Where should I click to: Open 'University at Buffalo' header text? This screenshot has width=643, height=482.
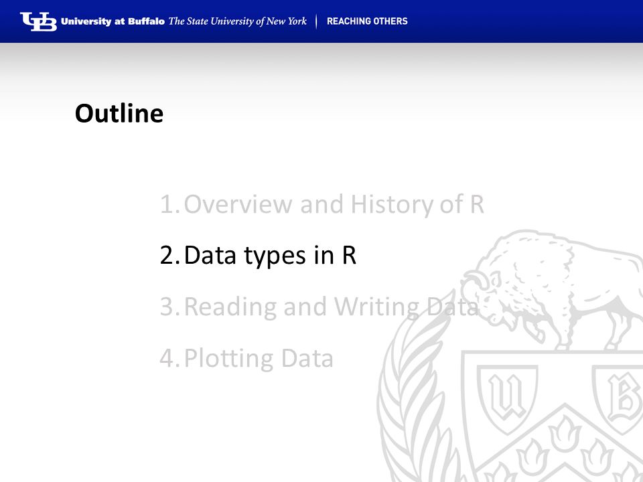[x=113, y=21]
